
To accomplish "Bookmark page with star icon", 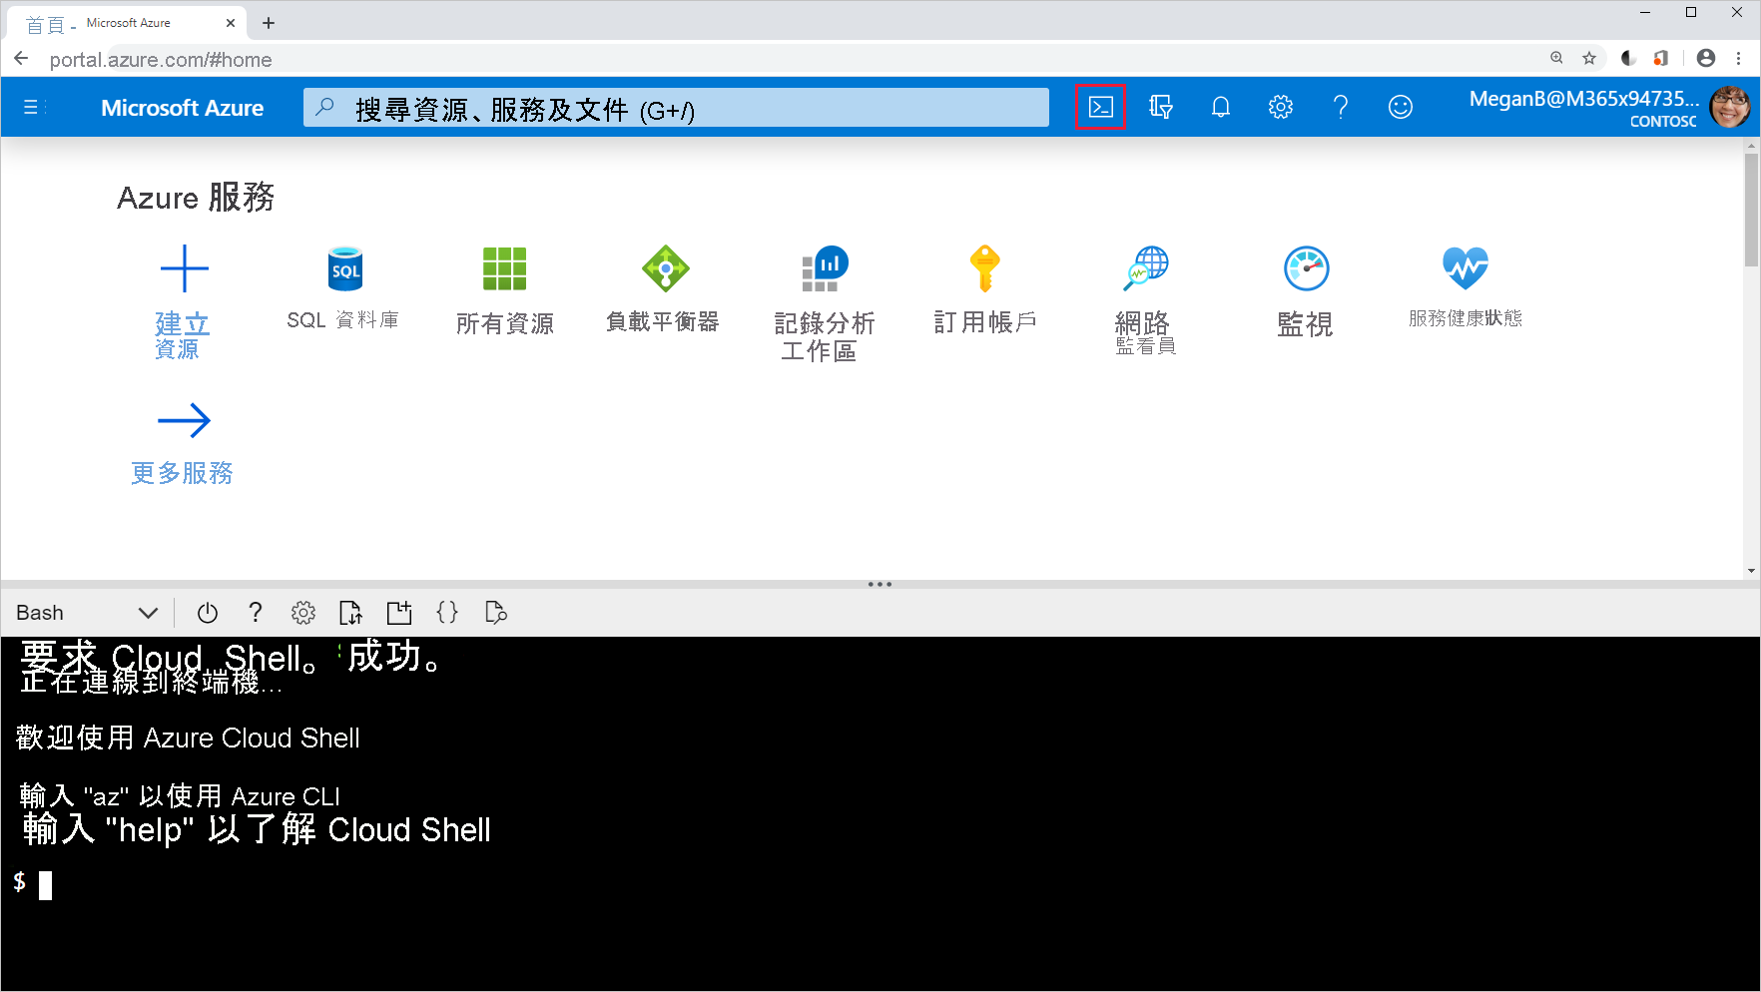I will tap(1589, 58).
